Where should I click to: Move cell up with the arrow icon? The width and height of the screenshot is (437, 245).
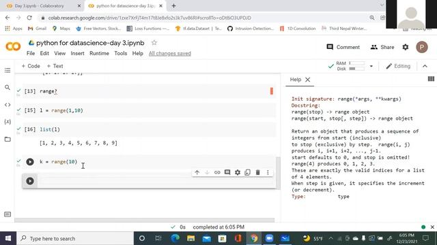(x=197, y=172)
